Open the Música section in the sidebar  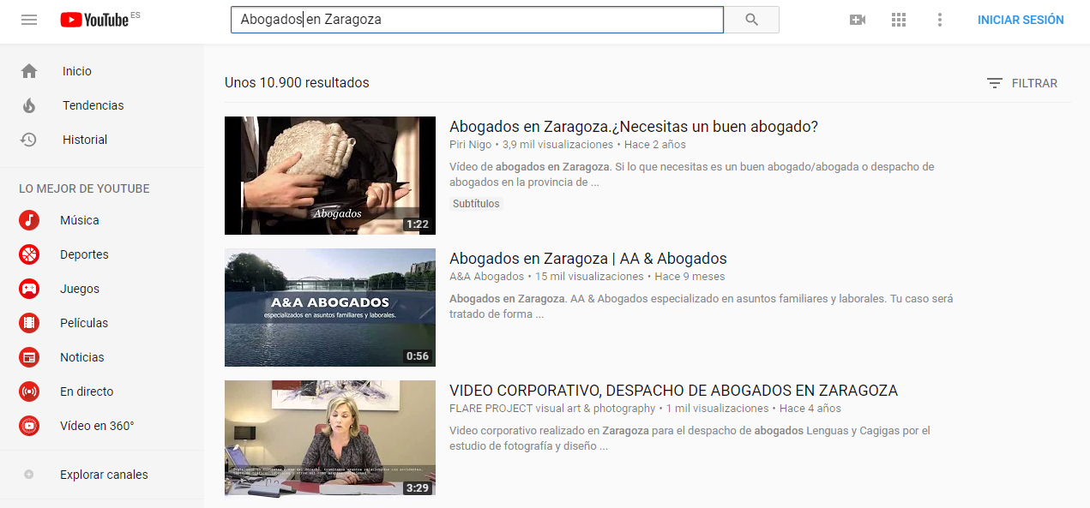pyautogui.click(x=77, y=220)
